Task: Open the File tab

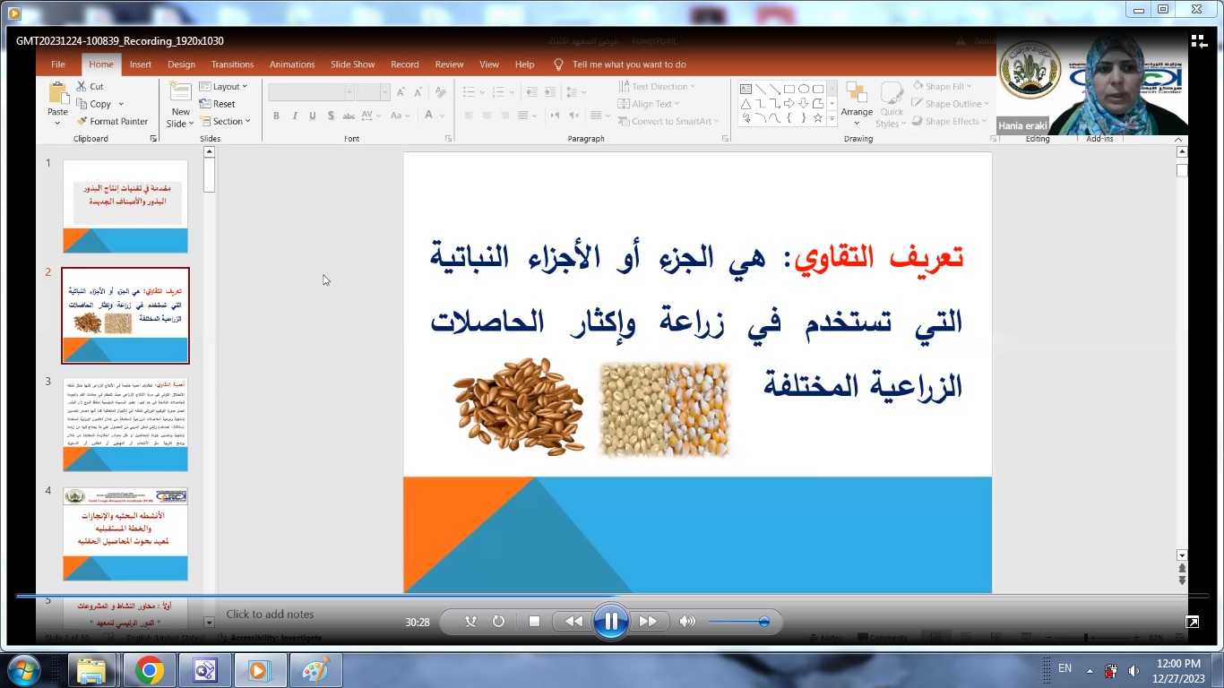Action: [x=58, y=64]
